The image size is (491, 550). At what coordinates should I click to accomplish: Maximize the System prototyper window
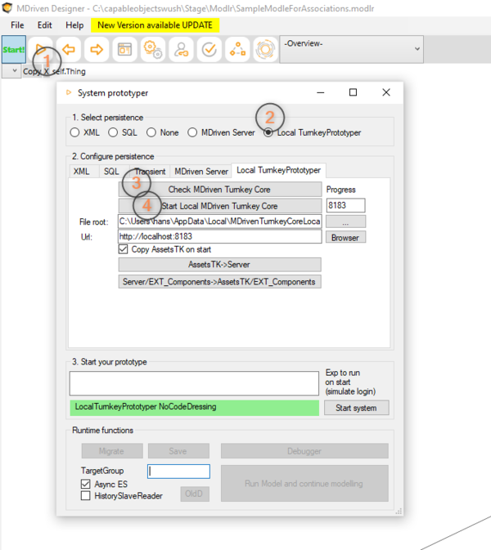tap(353, 92)
